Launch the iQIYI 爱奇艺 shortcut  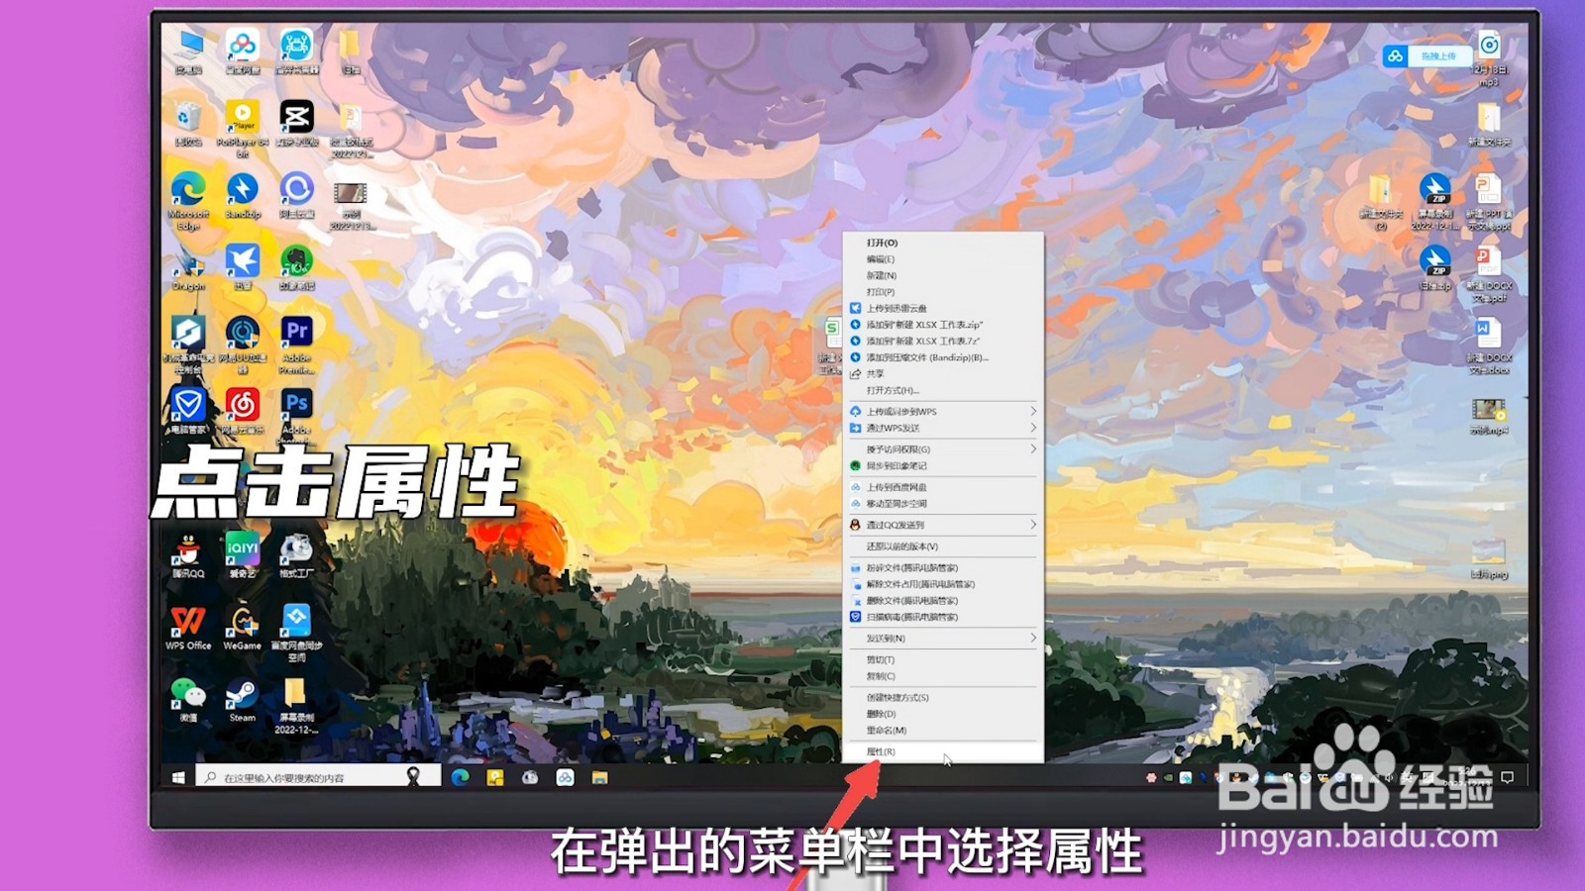243,555
